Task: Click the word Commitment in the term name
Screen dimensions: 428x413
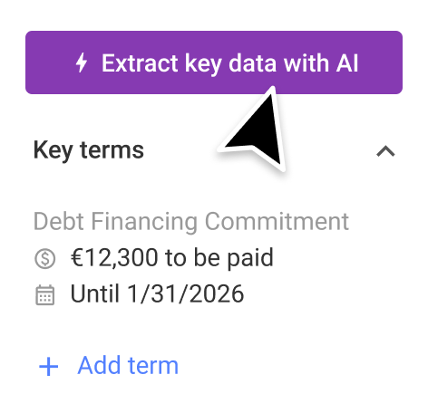Action: [x=277, y=222]
